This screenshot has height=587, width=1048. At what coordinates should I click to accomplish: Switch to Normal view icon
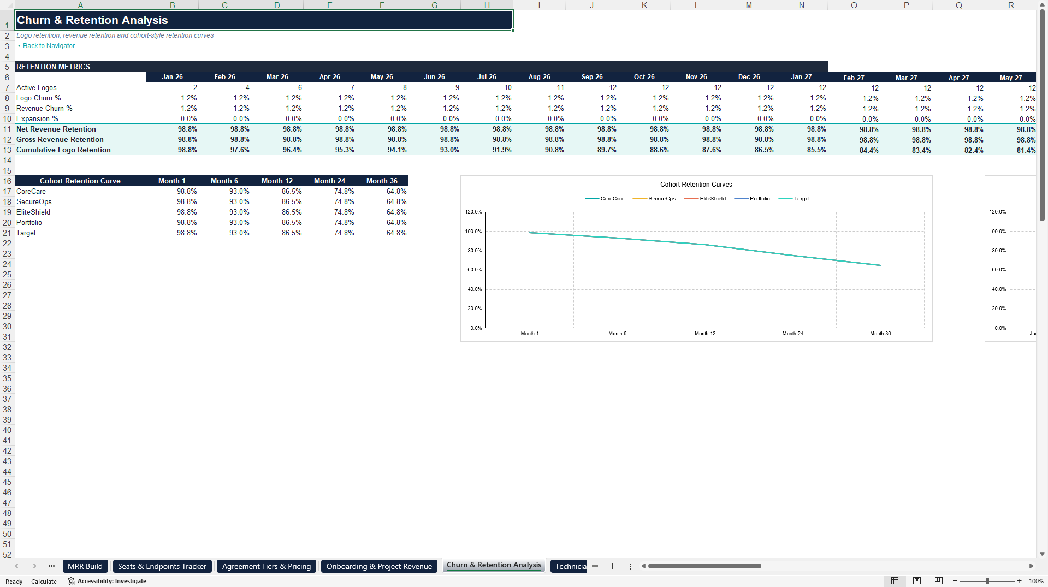tap(895, 581)
